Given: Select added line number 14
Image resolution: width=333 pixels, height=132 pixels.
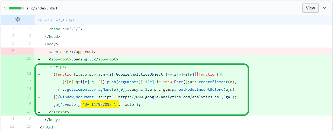Looking at the screenshot, I should [x=29, y=89].
